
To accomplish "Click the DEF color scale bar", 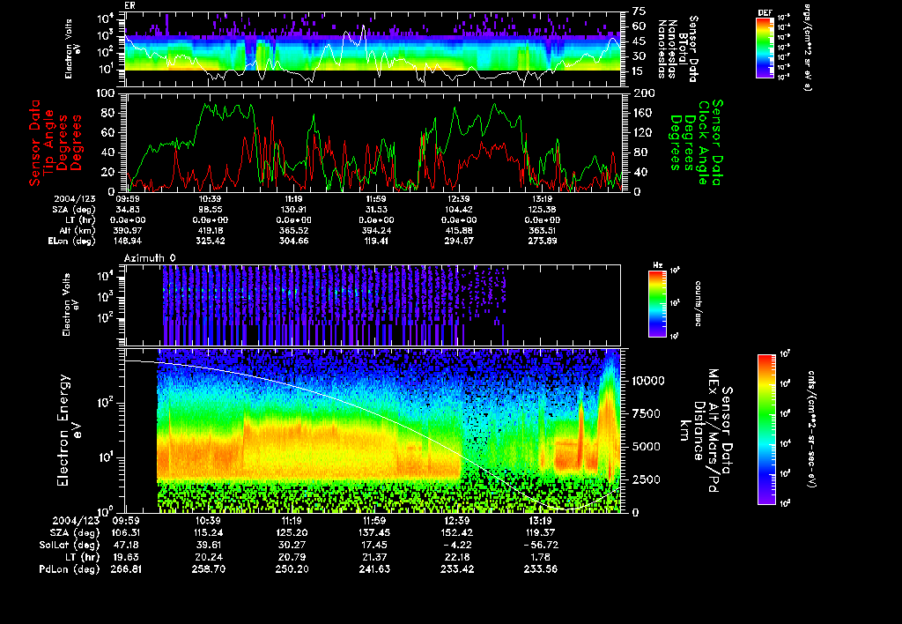I will pyautogui.click(x=765, y=48).
